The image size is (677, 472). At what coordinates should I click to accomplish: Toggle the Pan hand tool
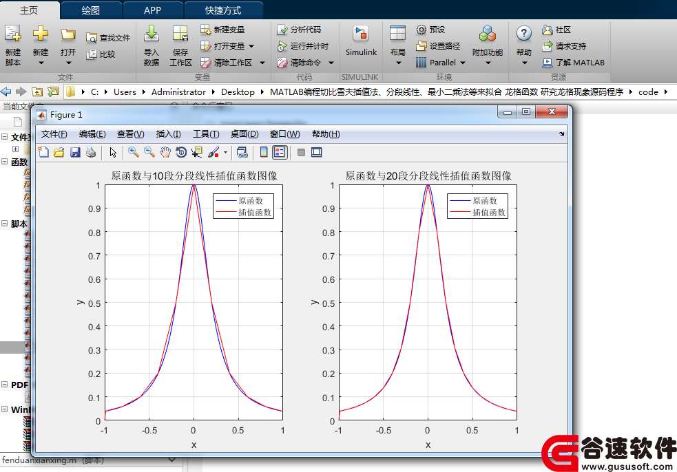point(165,152)
